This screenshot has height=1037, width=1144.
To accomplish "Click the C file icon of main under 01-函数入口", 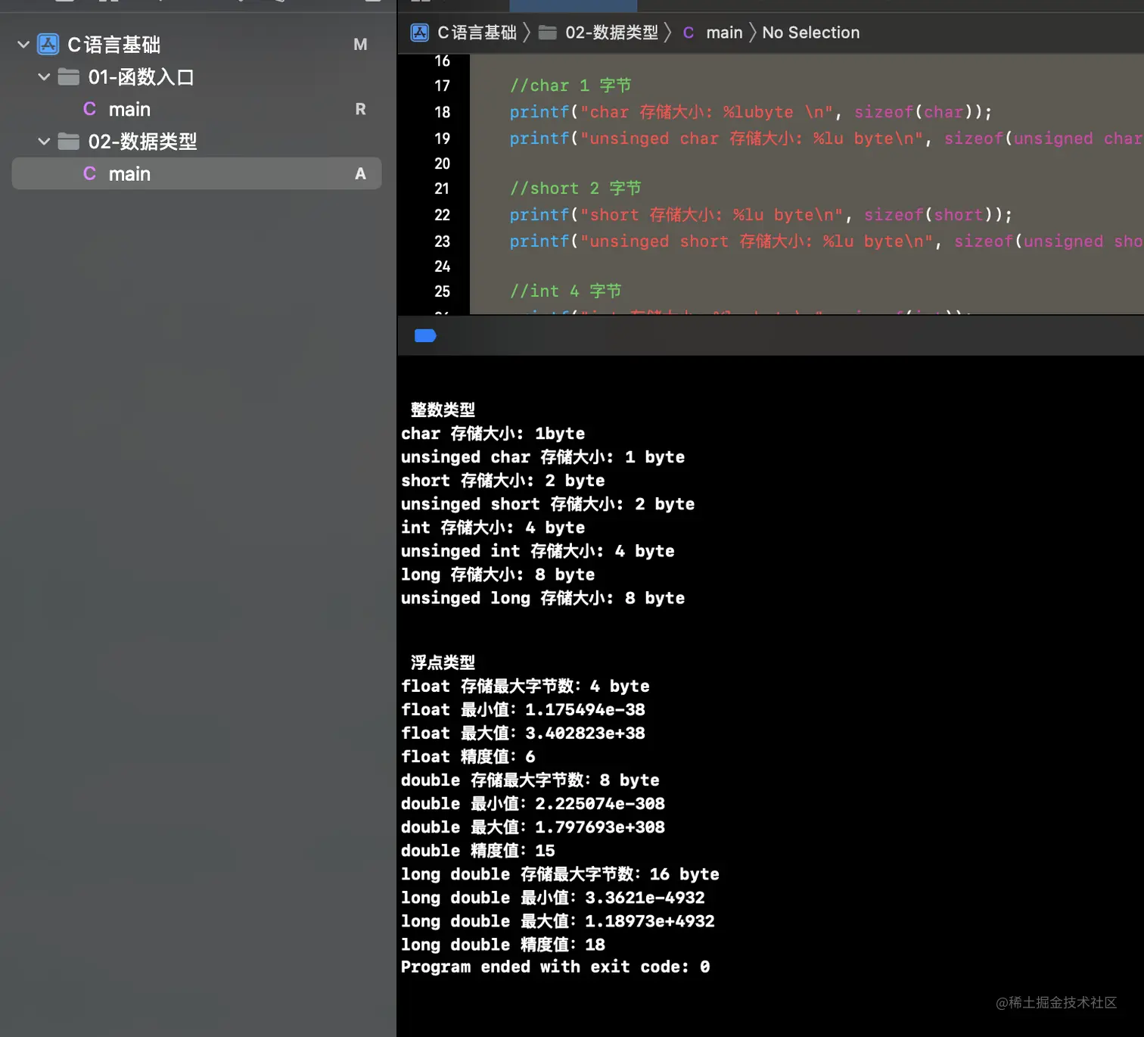I will click(x=89, y=110).
